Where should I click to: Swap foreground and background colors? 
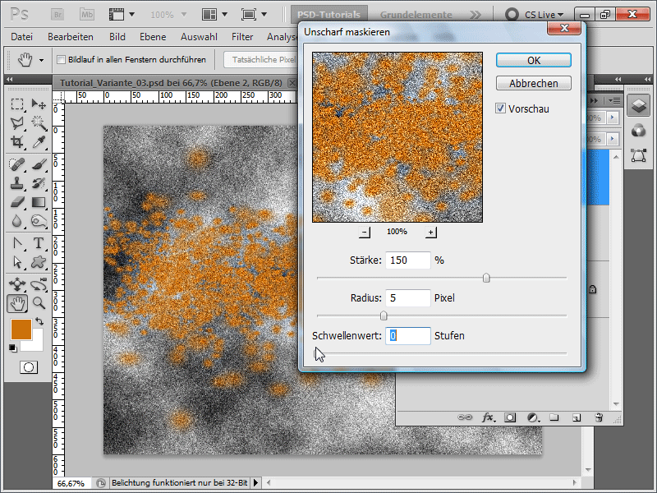[39, 321]
